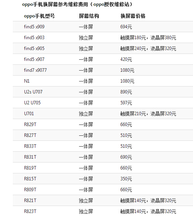Select the R827T row label

click(30, 135)
